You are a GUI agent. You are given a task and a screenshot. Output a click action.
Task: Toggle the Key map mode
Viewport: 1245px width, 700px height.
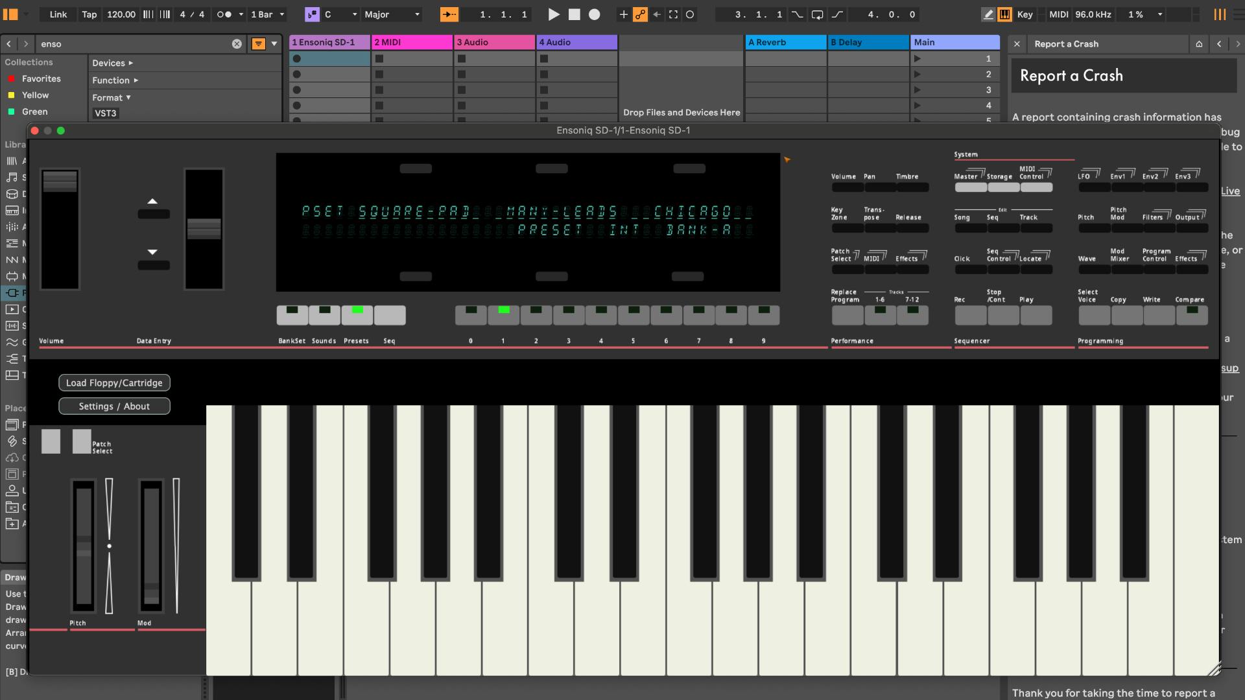click(x=1025, y=14)
